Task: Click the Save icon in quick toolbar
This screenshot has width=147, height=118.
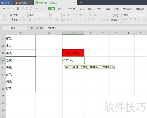Action: pyautogui.click(x=18, y=9)
